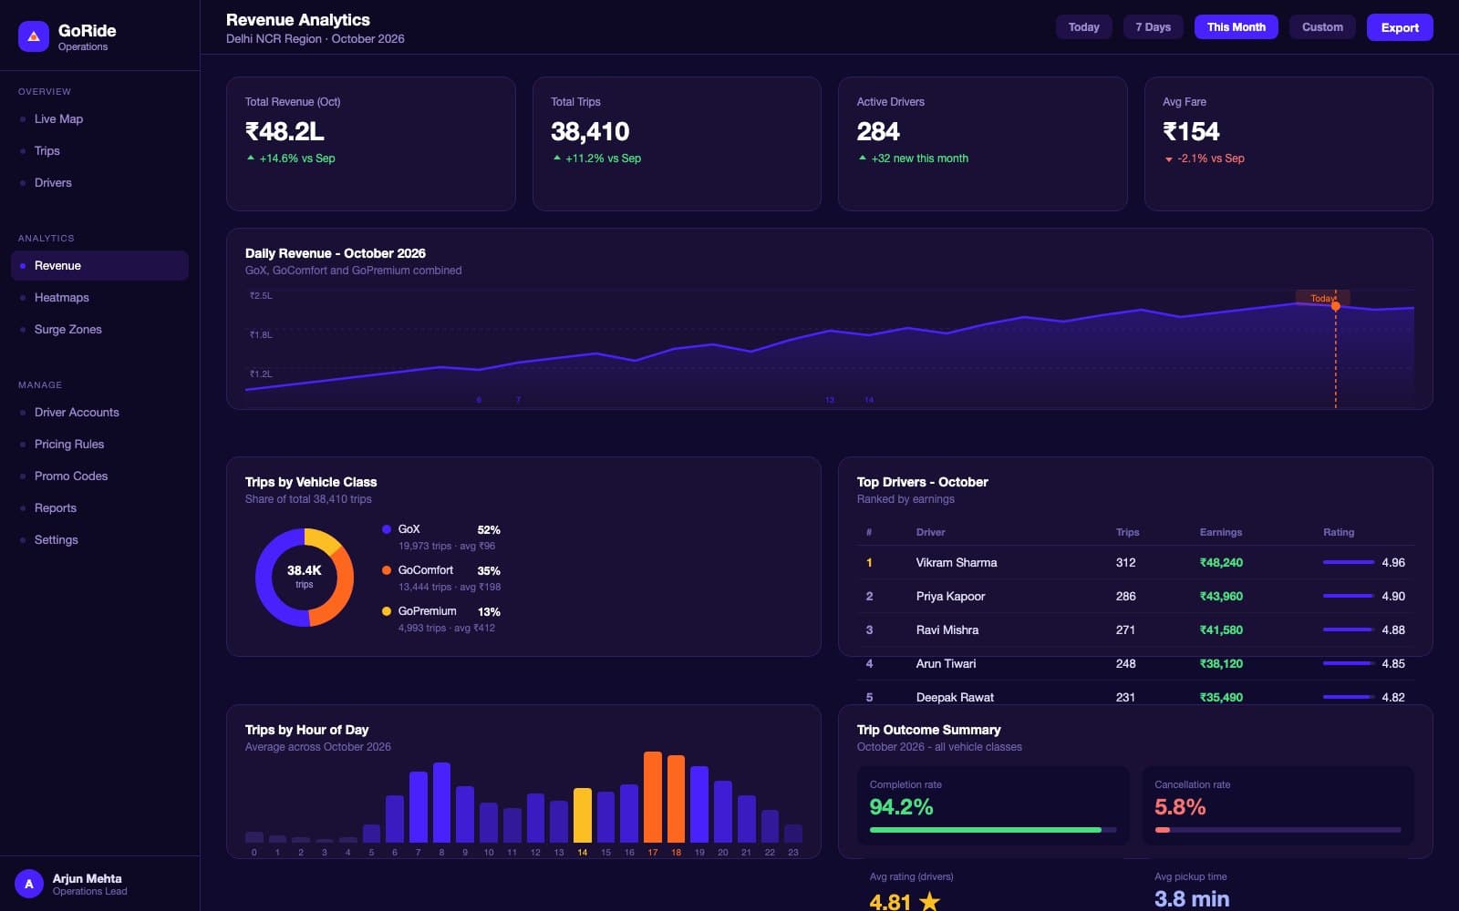
Task: Go to Pricing Rules
Action: 99,445
